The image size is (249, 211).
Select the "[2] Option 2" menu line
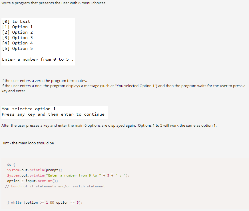(x=17, y=32)
